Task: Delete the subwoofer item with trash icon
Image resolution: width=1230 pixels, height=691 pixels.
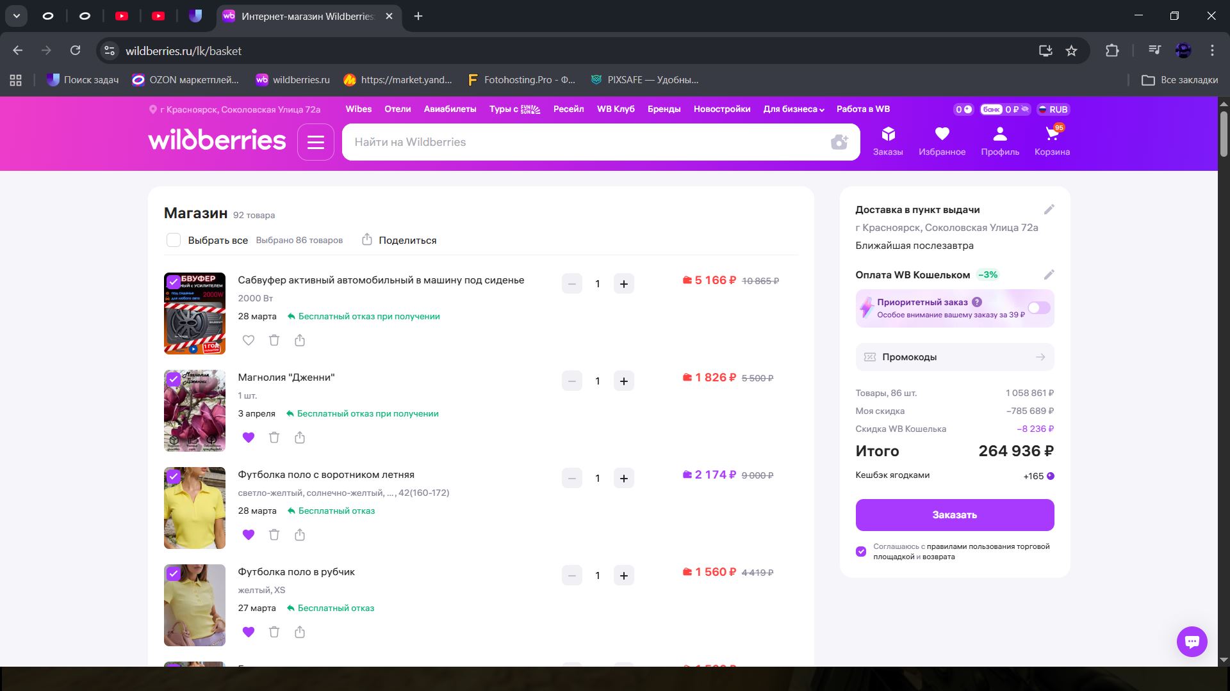Action: tap(274, 340)
